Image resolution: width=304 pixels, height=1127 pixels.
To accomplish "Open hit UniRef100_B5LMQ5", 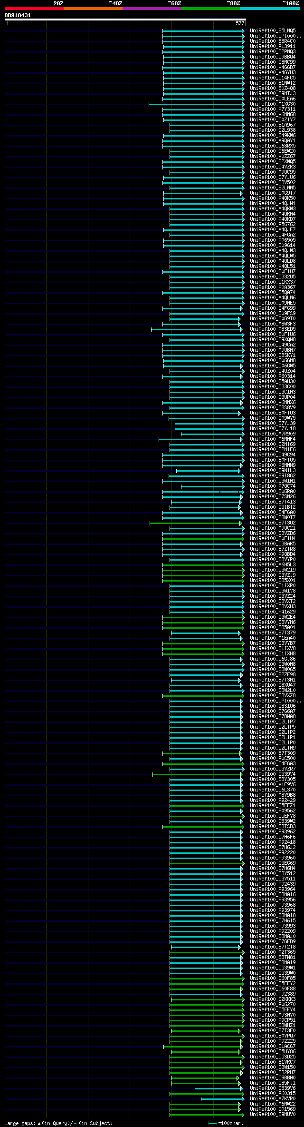I will click(273, 30).
